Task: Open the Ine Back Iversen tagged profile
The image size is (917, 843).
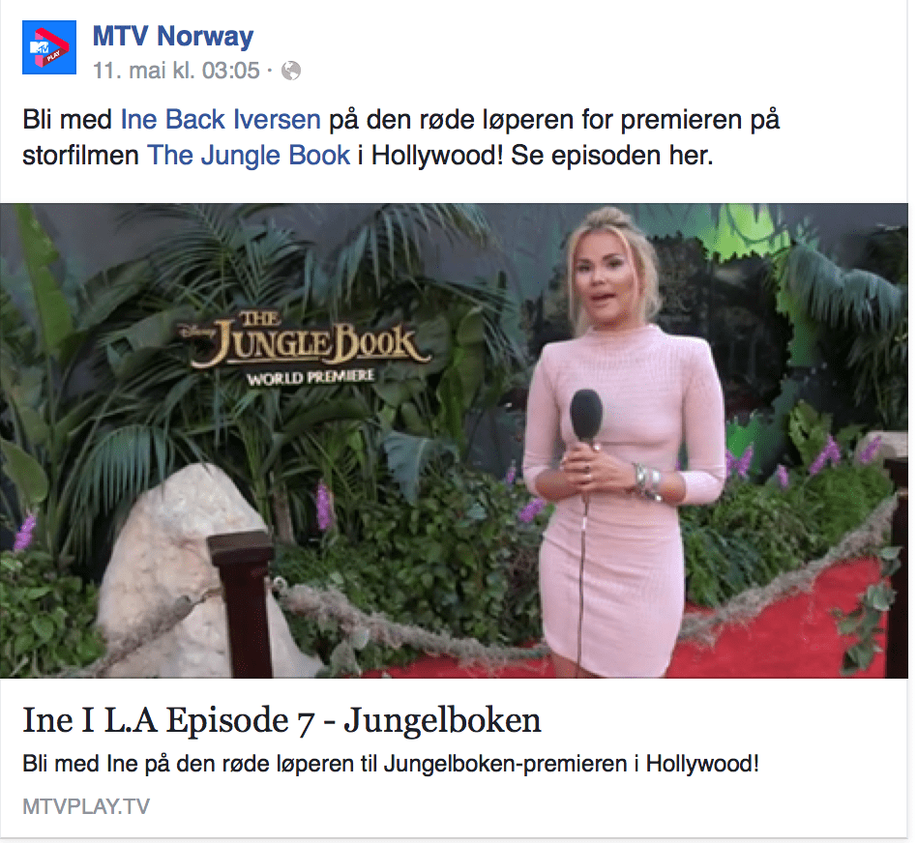Action: point(221,119)
